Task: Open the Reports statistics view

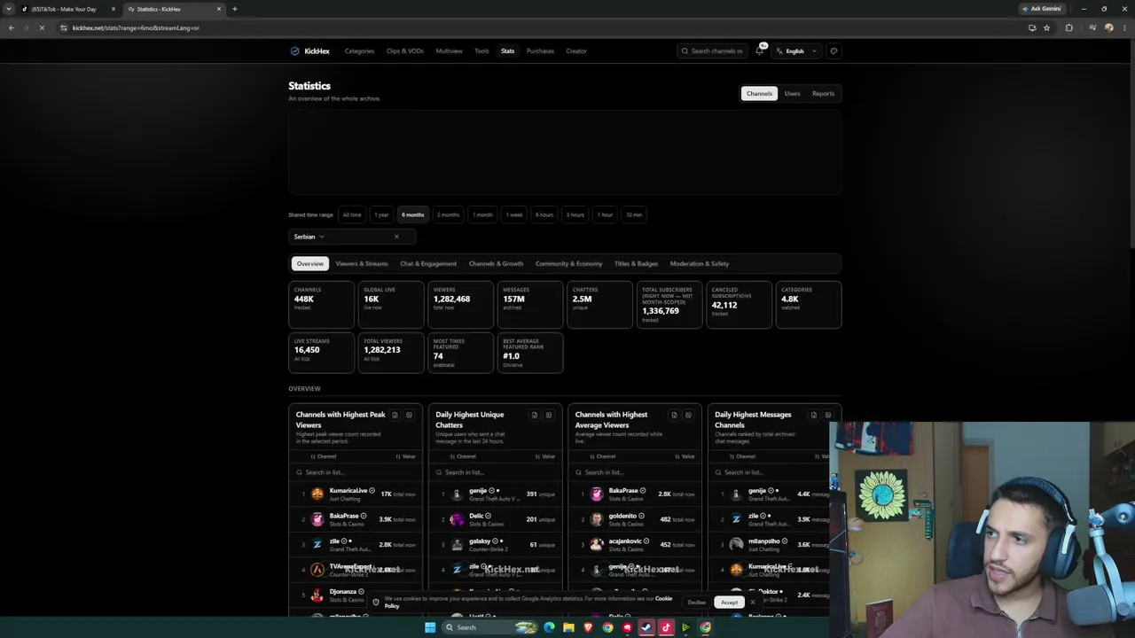Action: tap(823, 93)
